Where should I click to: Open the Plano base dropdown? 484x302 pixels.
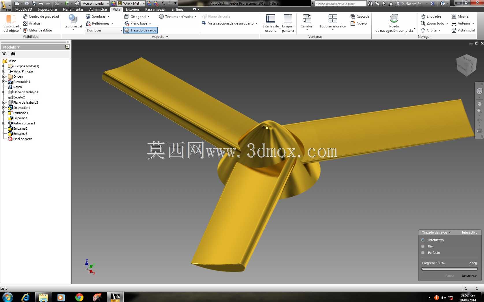tap(150, 24)
